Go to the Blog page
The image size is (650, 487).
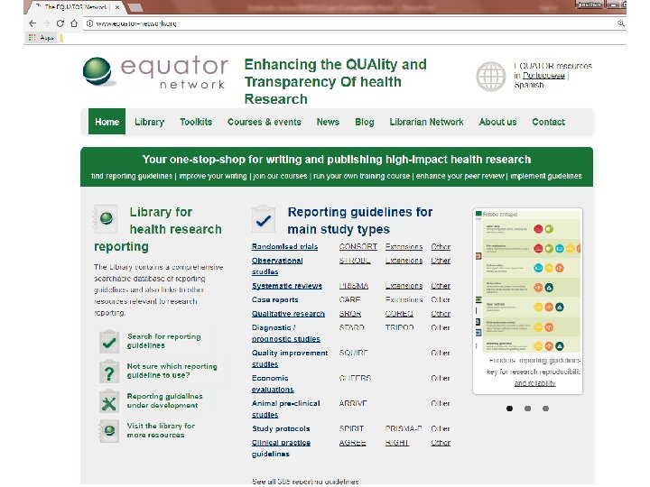tap(365, 122)
